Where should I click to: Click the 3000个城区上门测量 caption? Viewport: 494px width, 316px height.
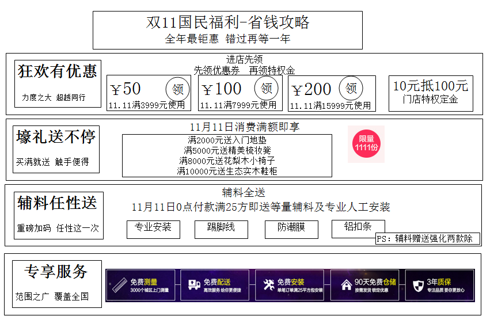coord(149,290)
